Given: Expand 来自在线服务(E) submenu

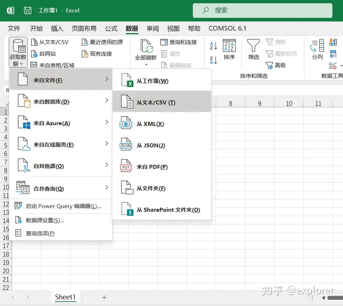Looking at the screenshot, I should pyautogui.click(x=61, y=144).
